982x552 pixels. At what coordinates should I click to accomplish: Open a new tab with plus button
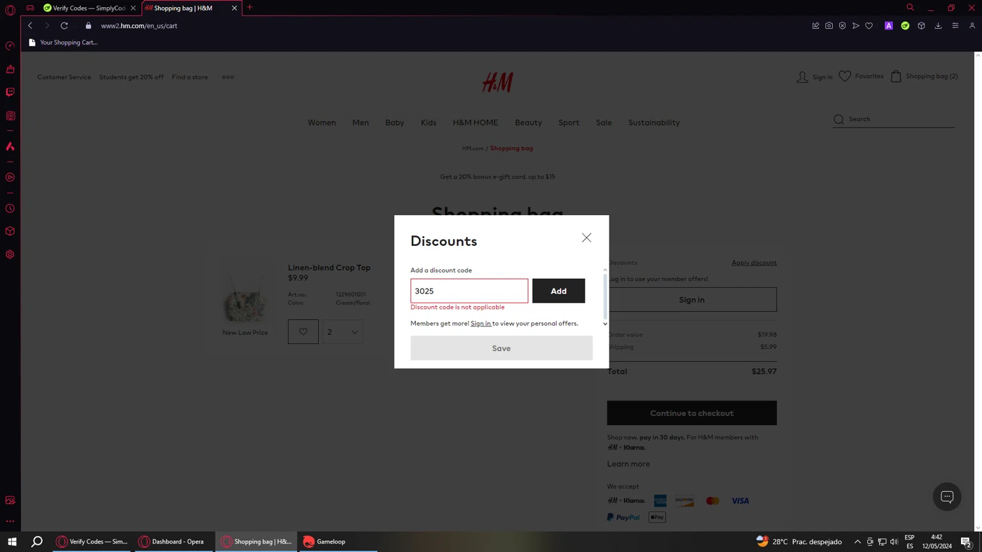coord(249,7)
